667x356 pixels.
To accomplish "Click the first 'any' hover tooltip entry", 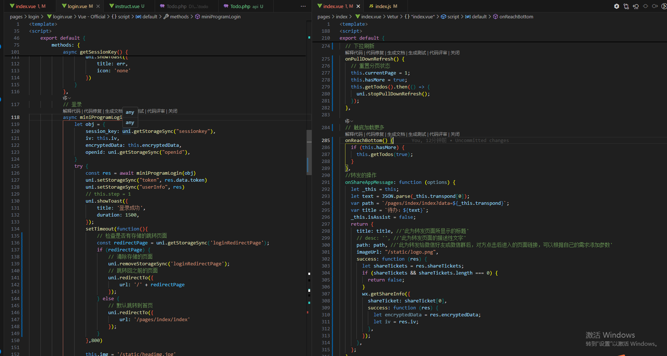I will click(x=130, y=112).
